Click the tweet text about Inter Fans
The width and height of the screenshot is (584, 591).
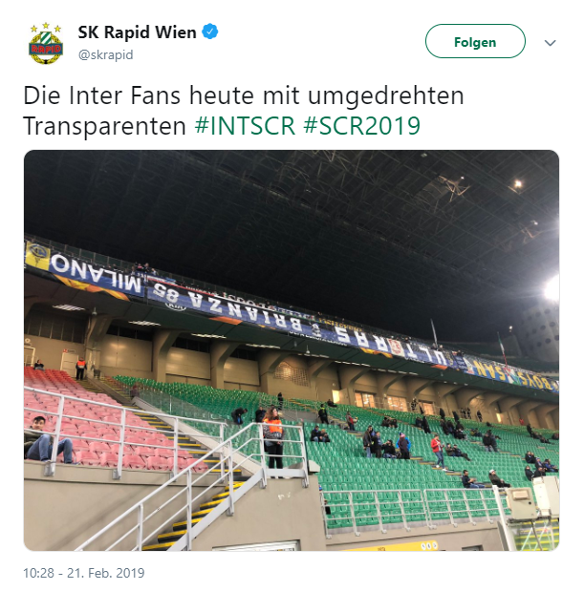point(244,110)
